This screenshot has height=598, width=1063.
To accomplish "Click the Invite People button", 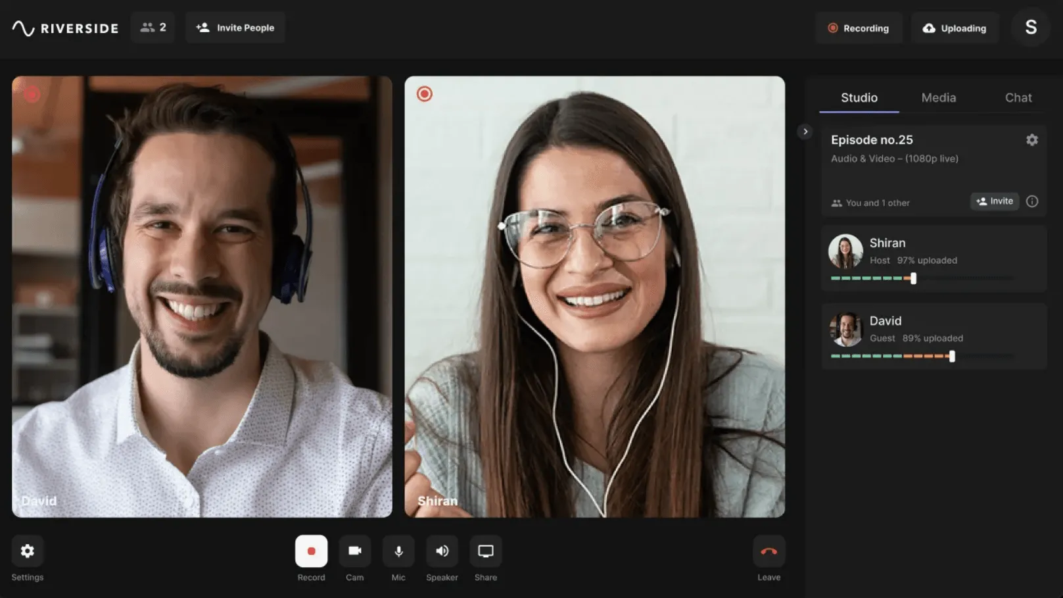I will click(x=235, y=28).
